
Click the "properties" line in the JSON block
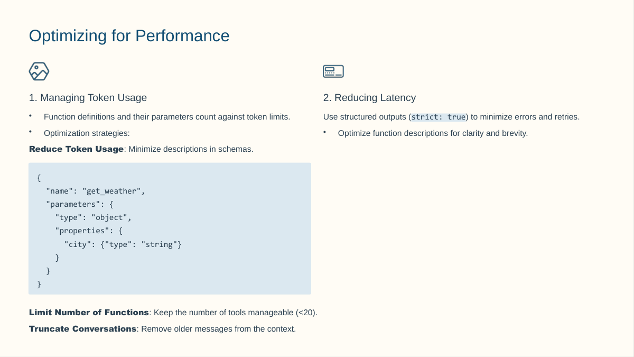pyautogui.click(x=89, y=231)
